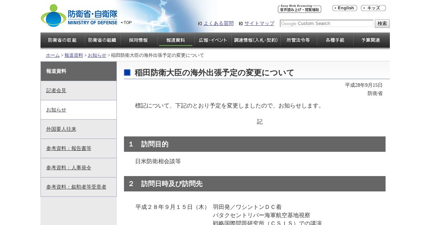Open the 広報・イベント menu
The image size is (430, 225).
tap(213, 40)
